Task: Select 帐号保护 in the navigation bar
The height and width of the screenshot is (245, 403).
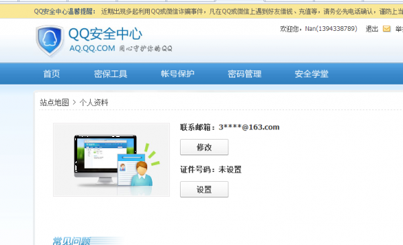Action: (177, 74)
